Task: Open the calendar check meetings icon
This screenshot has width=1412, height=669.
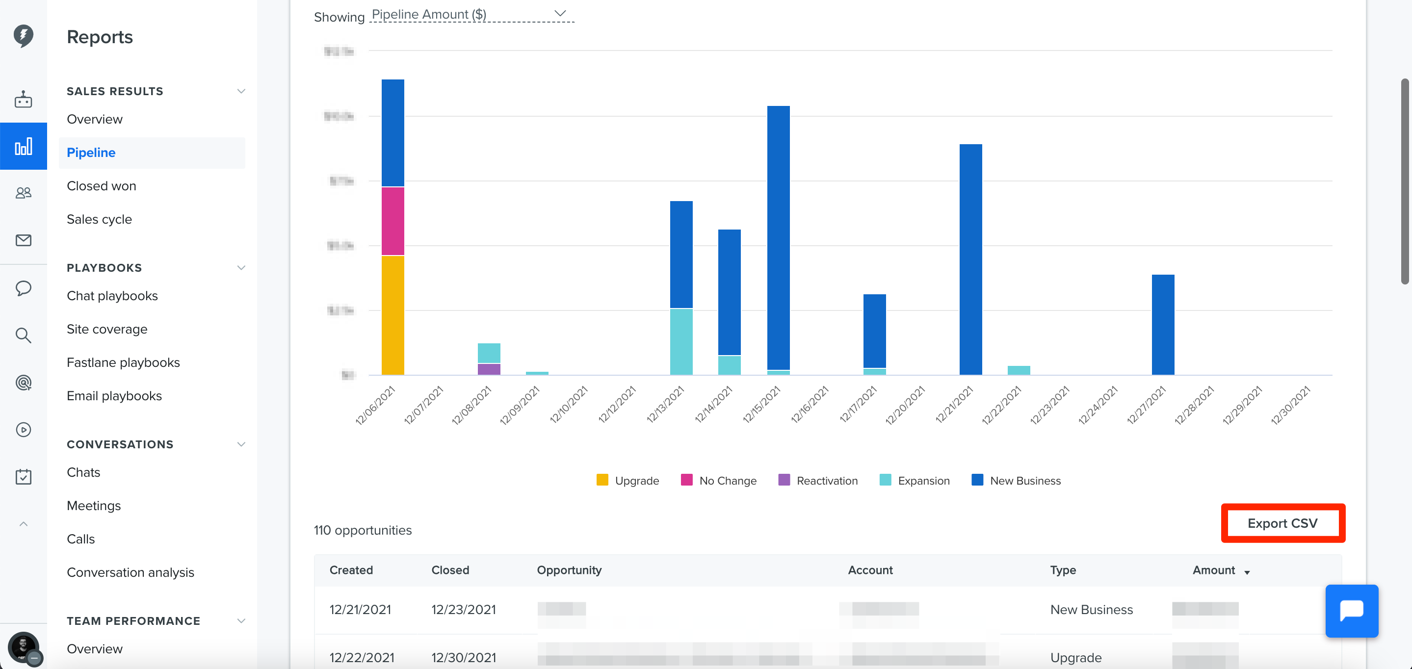Action: (x=23, y=477)
